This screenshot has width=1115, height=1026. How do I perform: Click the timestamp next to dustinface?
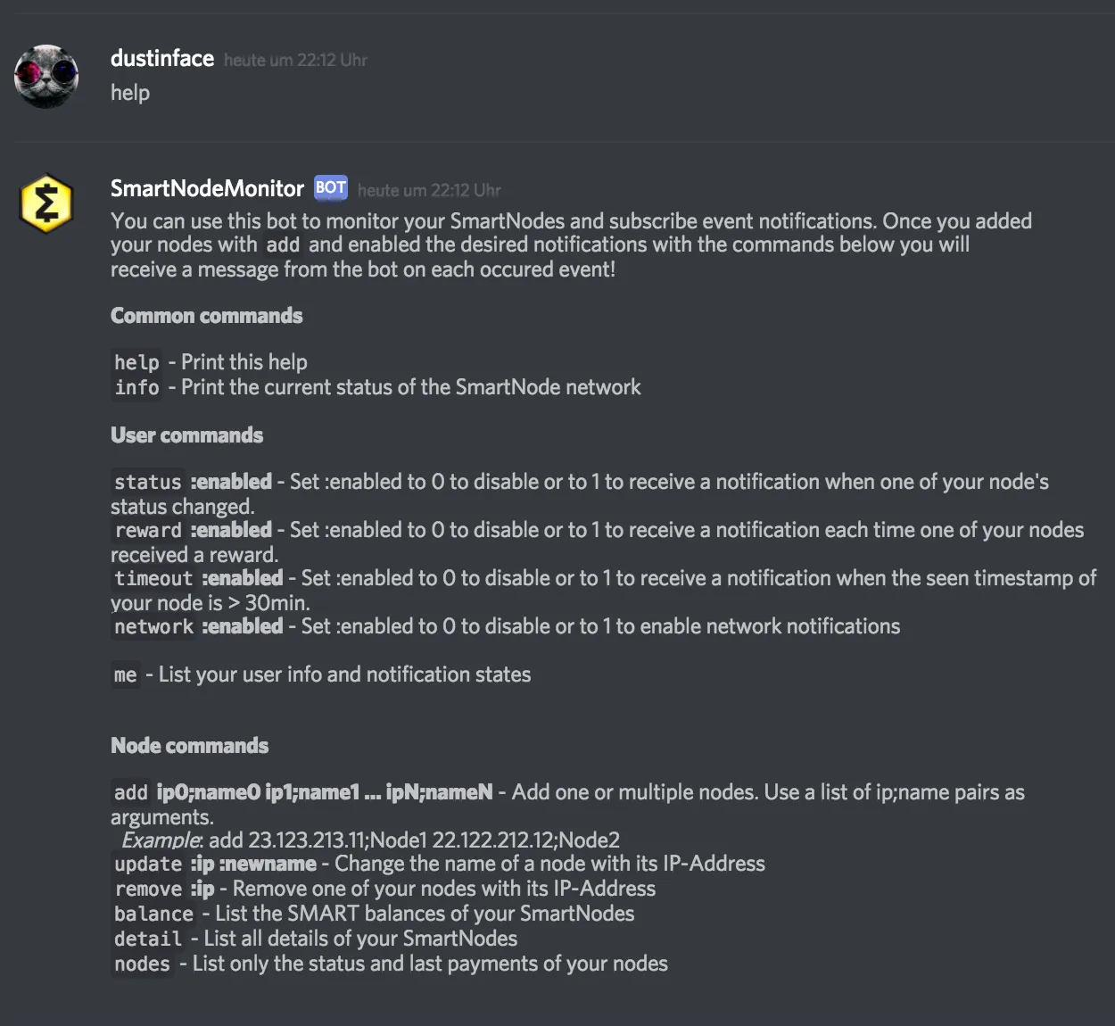[295, 60]
